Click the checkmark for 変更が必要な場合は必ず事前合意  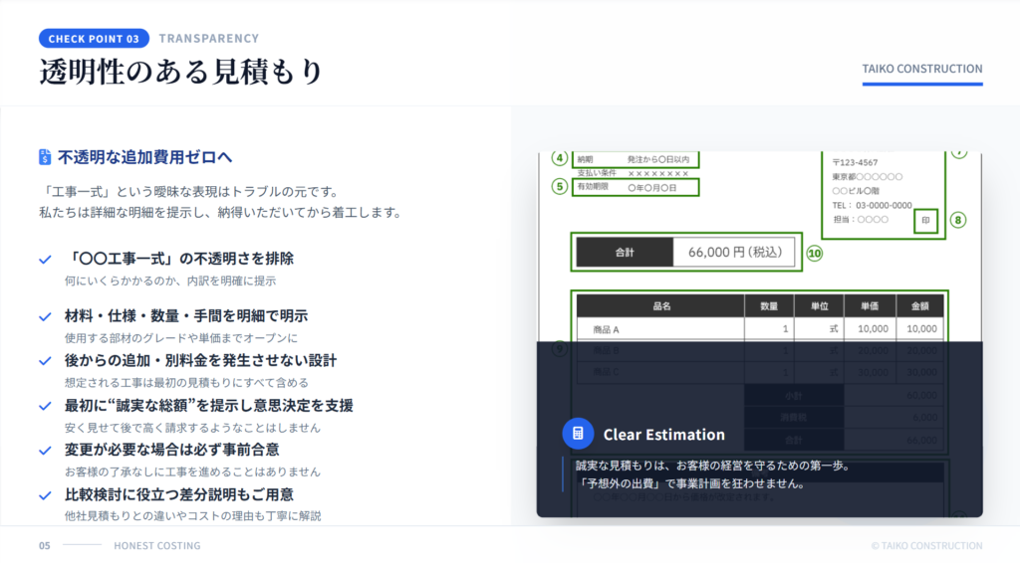[x=45, y=450]
